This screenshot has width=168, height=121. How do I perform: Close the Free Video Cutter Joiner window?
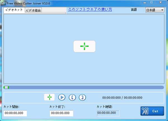pos(160,2)
